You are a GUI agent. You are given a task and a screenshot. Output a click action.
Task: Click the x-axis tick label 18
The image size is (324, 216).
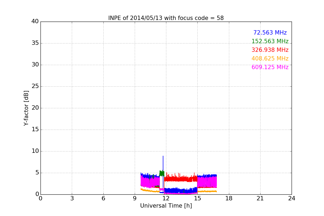(x=229, y=198)
